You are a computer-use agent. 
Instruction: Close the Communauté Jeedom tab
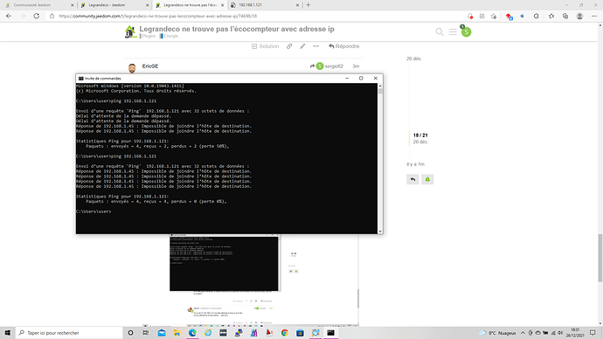[73, 5]
